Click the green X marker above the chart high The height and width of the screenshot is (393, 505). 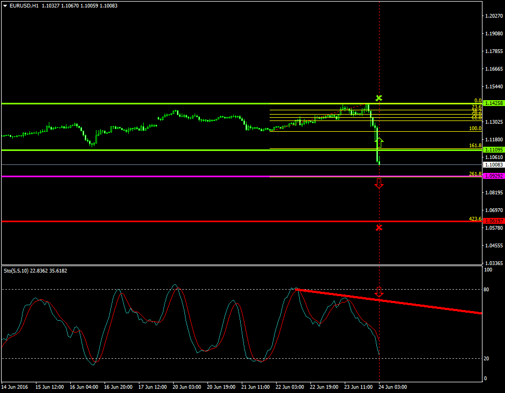(379, 98)
